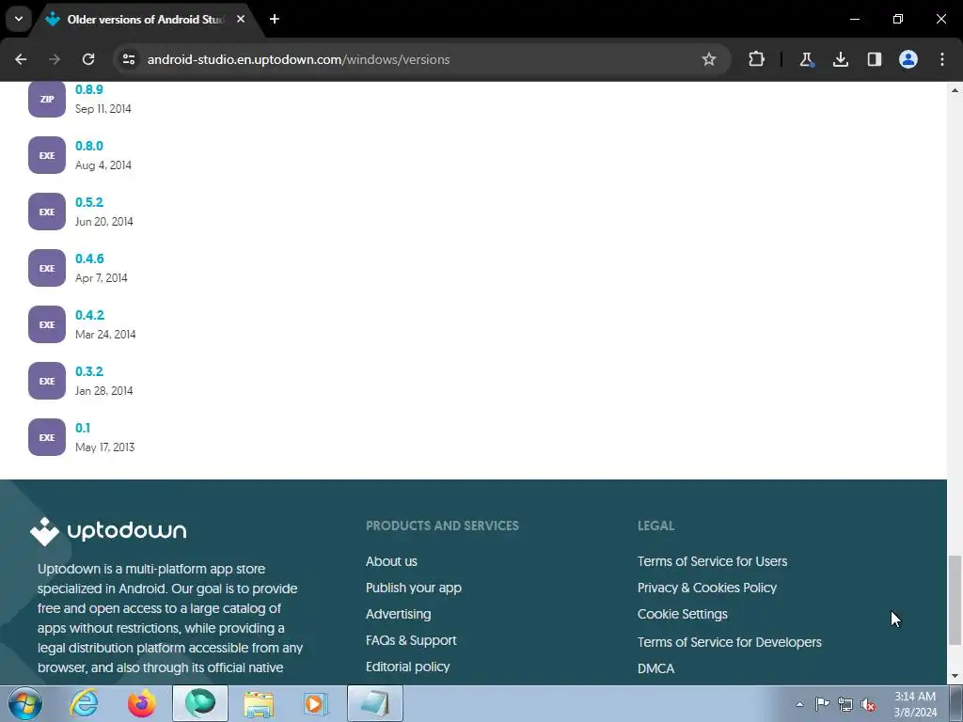
Task: Open version 0.5.2 link
Action: tap(89, 203)
